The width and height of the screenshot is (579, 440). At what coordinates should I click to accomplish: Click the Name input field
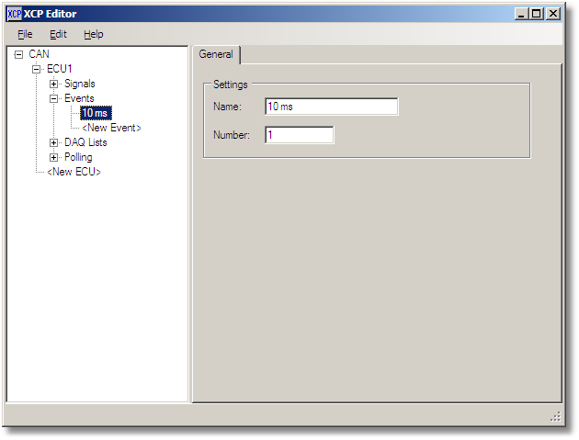click(x=331, y=107)
